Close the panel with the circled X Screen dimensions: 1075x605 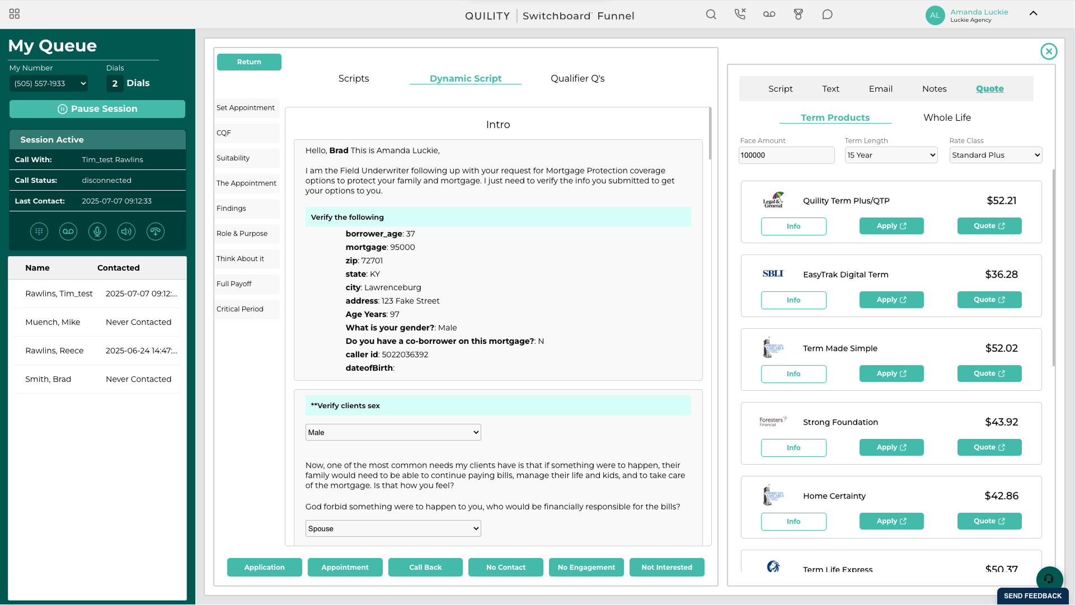click(1049, 51)
